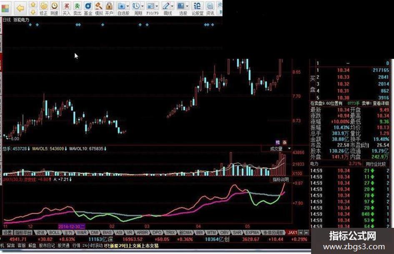Viewport: 394px width, 254px height.
Task: Select the BIAS indicator tab
Action: tap(107, 233)
